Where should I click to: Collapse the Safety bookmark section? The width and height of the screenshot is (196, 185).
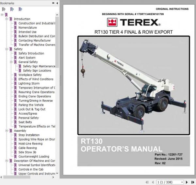7,49
